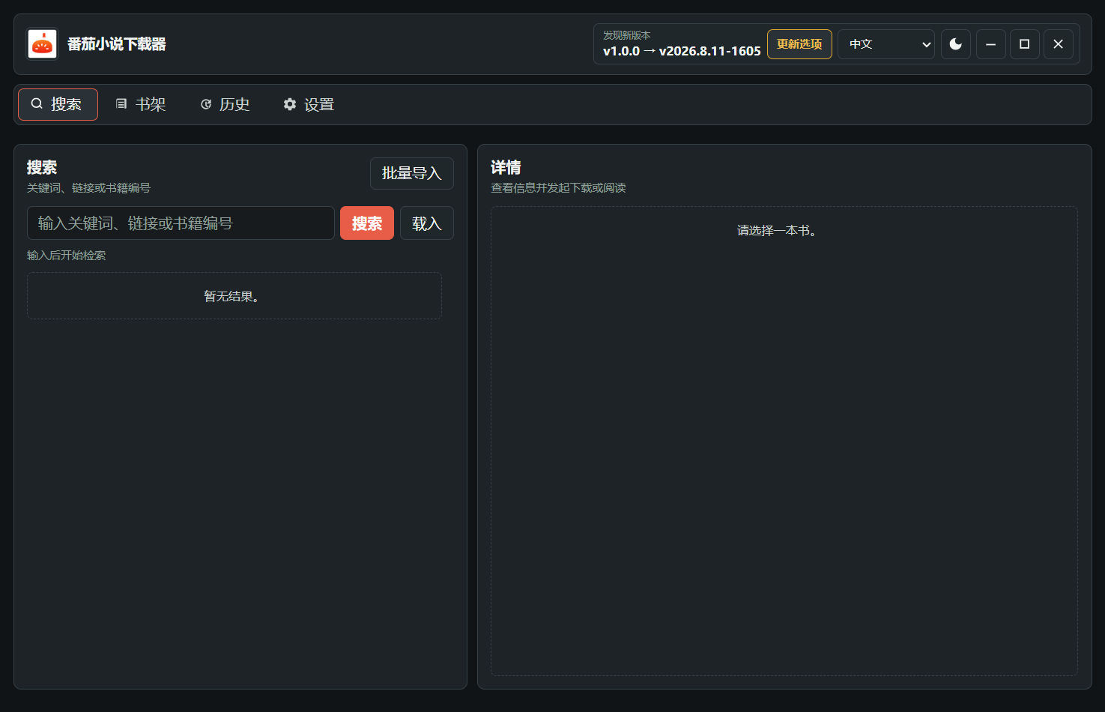Switch to the 书架 tab
This screenshot has height=712, width=1105.
[141, 104]
